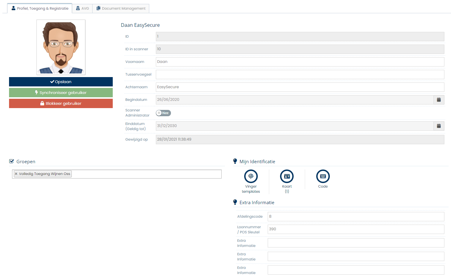Click the Daan EasySecure name heading
The width and height of the screenshot is (451, 277).
click(140, 25)
